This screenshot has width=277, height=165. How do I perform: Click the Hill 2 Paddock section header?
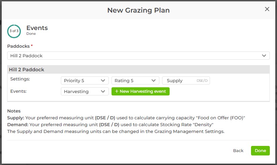point(27,70)
